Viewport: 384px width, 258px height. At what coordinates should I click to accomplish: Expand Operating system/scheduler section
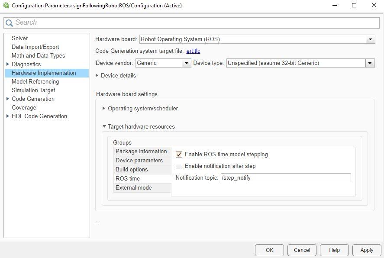point(104,108)
